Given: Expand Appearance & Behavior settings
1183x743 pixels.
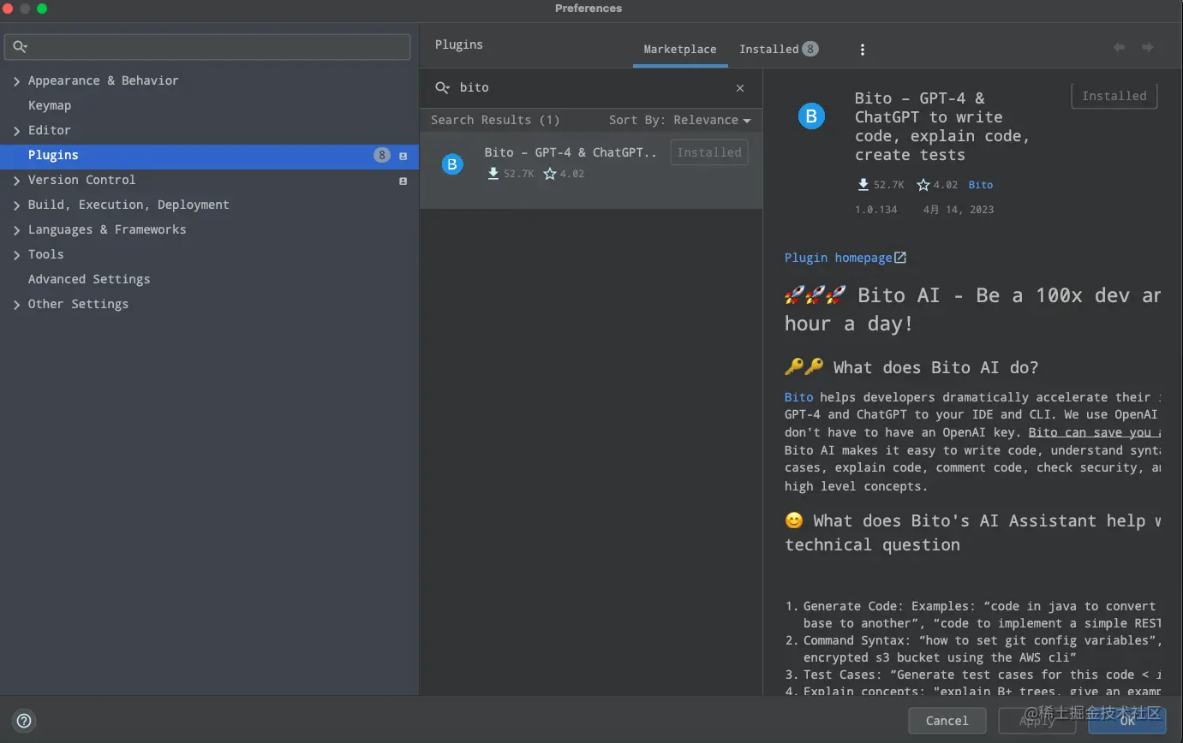Looking at the screenshot, I should [16, 81].
